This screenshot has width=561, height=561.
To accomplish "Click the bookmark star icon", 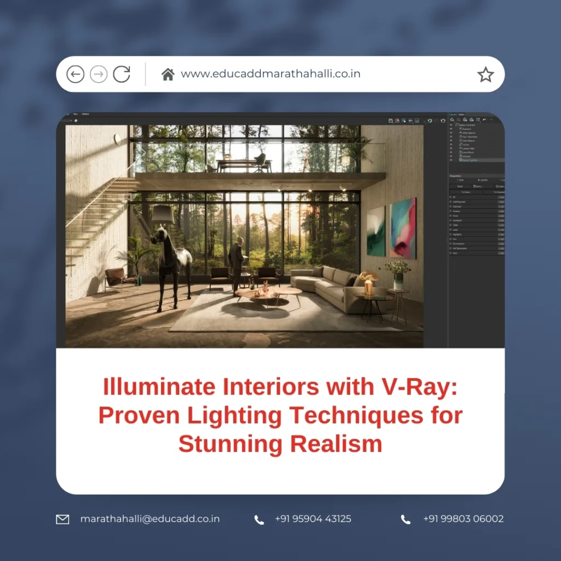I will pos(485,76).
